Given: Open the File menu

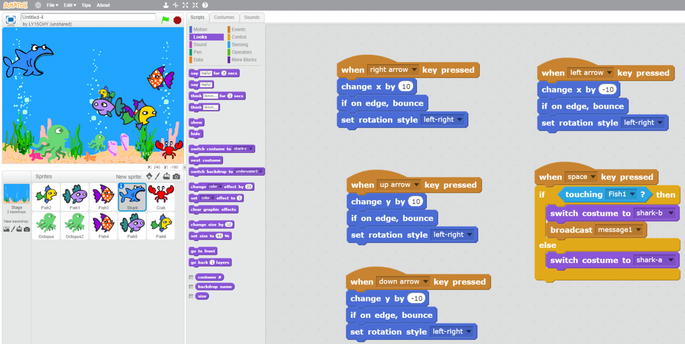Looking at the screenshot, I should (x=52, y=5).
